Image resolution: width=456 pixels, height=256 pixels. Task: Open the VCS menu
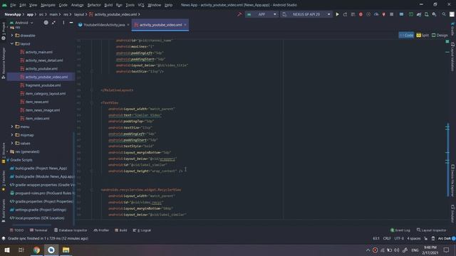click(141, 5)
